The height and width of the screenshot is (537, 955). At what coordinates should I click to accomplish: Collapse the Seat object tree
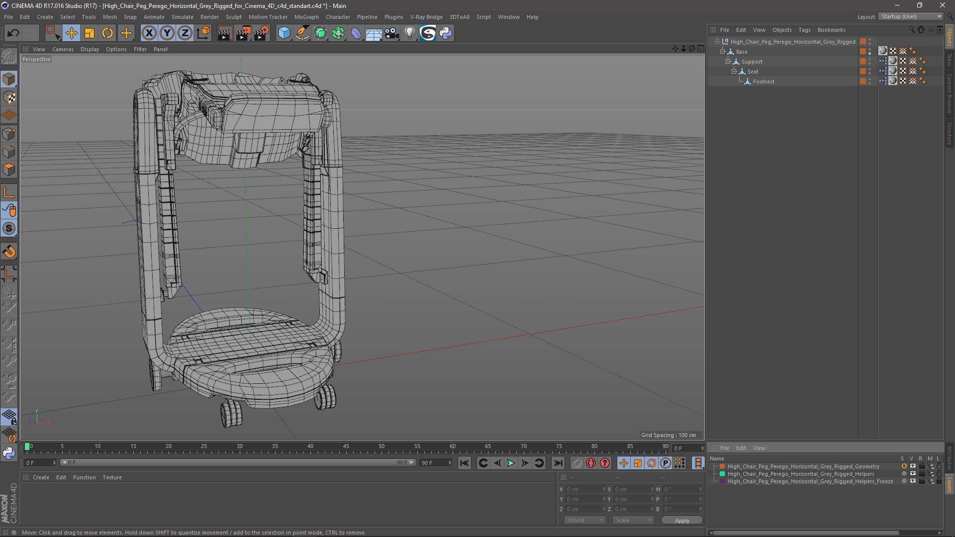coord(734,72)
